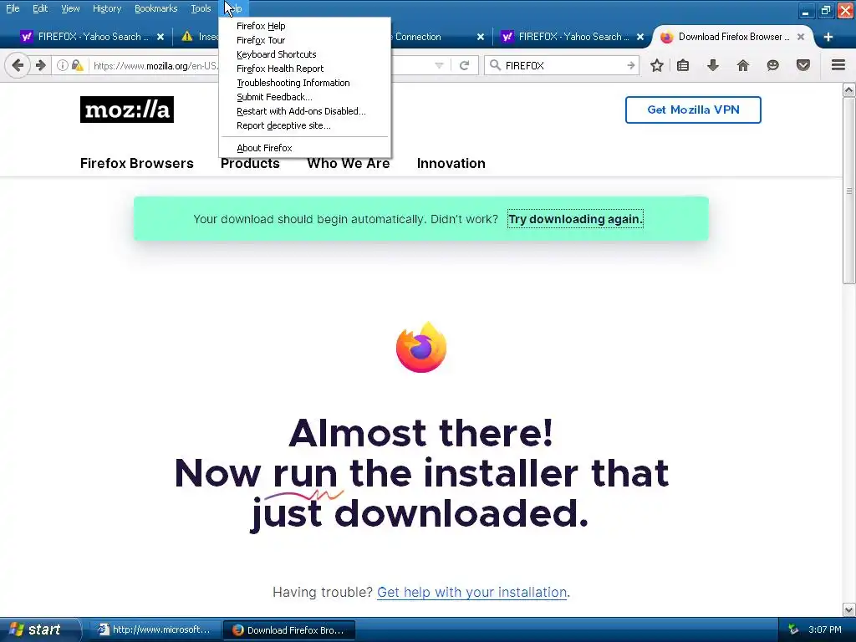The width and height of the screenshot is (856, 642).
Task: Switch to the Download Firefox Browser tab
Action: [x=731, y=37]
